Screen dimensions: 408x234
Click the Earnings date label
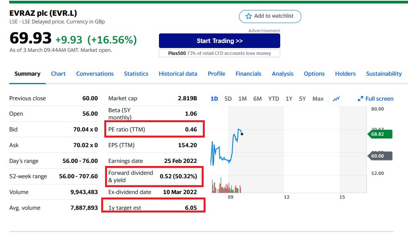pos(126,161)
